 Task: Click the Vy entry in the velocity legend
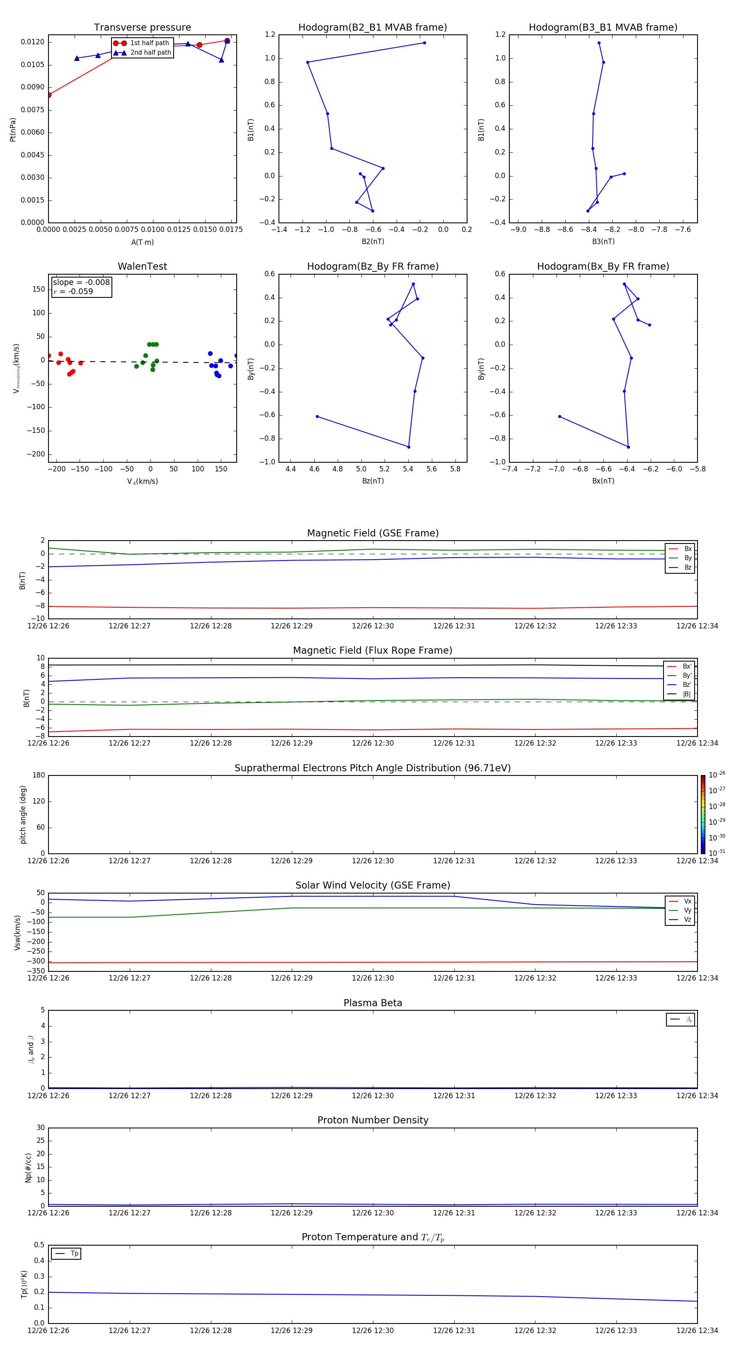(x=680, y=910)
